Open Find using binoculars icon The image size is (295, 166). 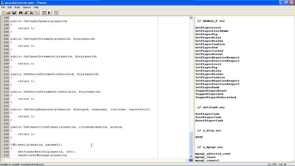[x=20, y=12]
